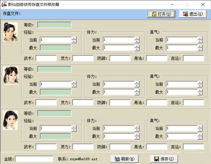211x164 pixels.
Task: Click third character's 身法 input field
Action: click(157, 147)
